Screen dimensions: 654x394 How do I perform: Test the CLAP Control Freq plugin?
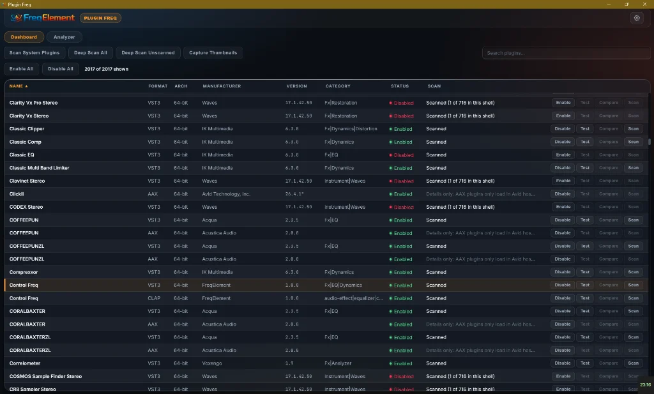click(585, 298)
